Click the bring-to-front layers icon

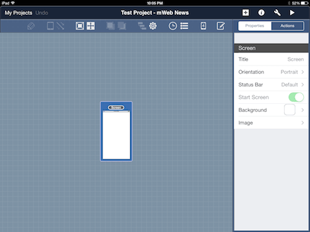(110, 26)
